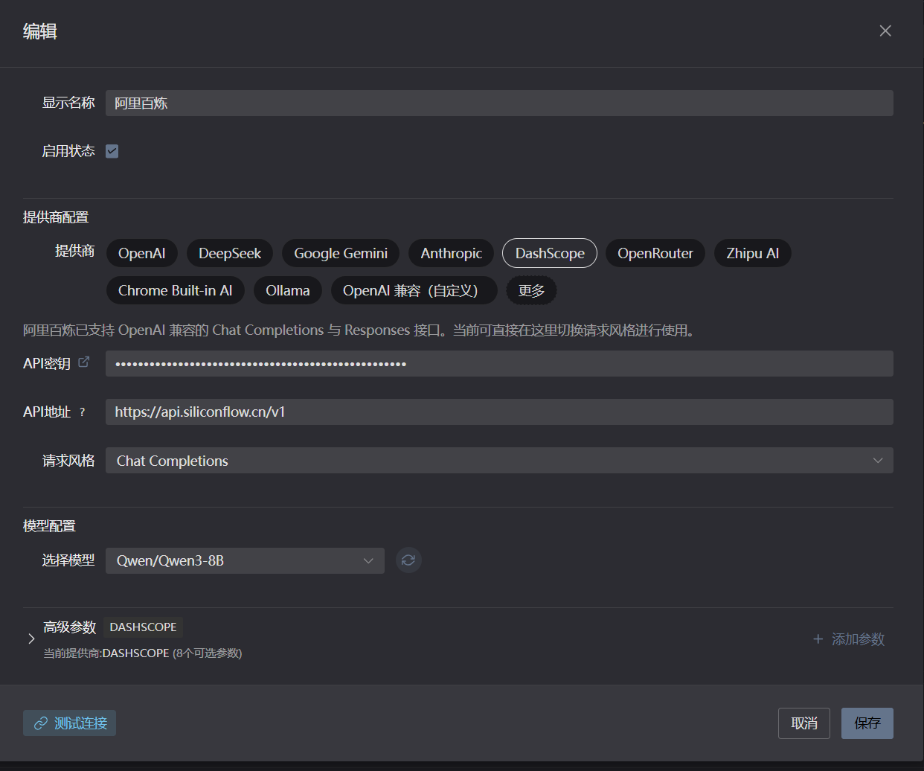Choose Google Gemini as provider
The height and width of the screenshot is (771, 924).
(341, 253)
